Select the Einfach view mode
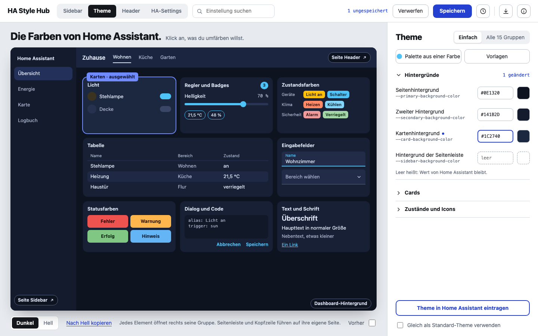This screenshot has height=336, width=538. tap(468, 37)
